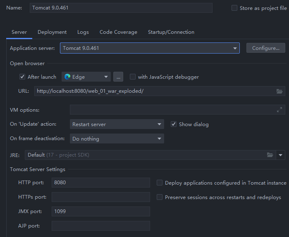Click the empty AJP port field
The width and height of the screenshot is (289, 237).
[x=101, y=226]
